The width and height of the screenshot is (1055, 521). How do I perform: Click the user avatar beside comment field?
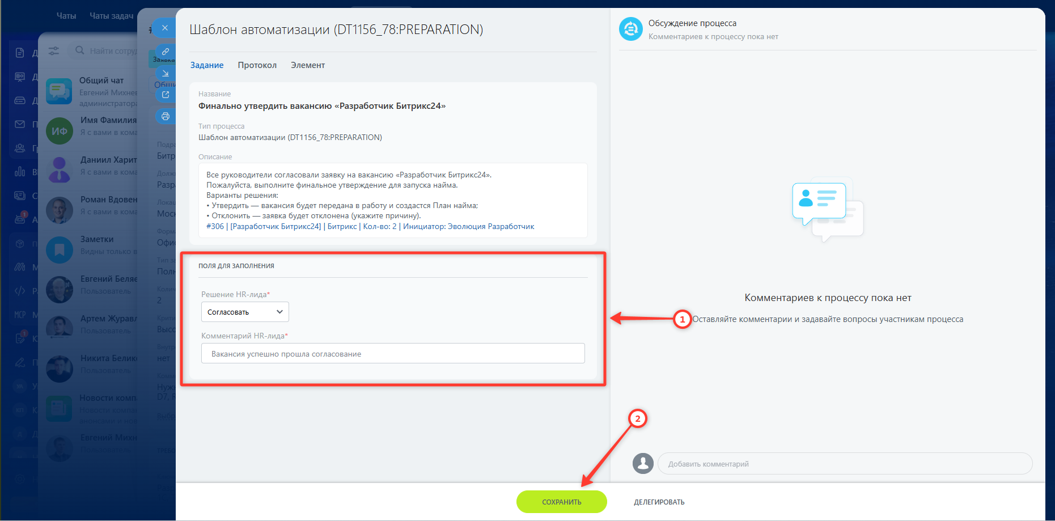643,463
